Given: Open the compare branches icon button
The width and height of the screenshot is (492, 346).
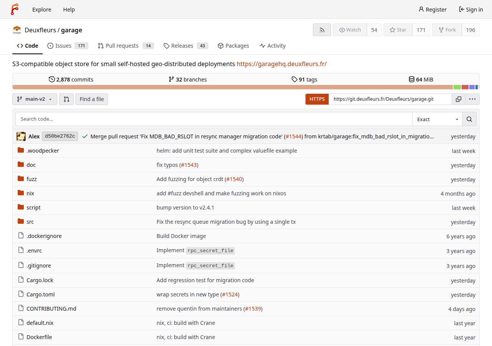Looking at the screenshot, I should tap(66, 99).
